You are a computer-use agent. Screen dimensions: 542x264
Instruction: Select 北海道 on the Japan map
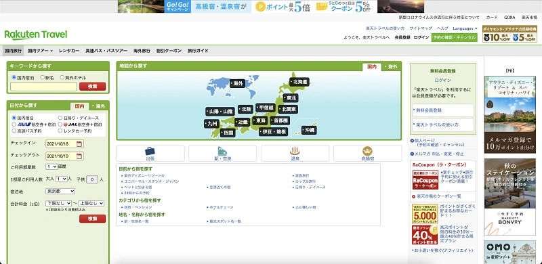pyautogui.click(x=299, y=82)
